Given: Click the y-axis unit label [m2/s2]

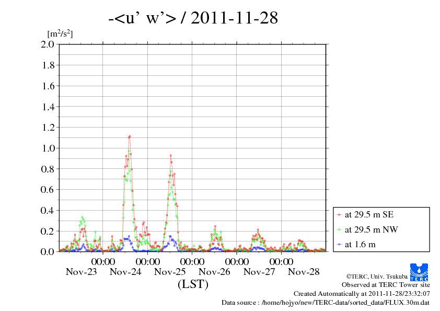Looking at the screenshot, I should point(60,33).
